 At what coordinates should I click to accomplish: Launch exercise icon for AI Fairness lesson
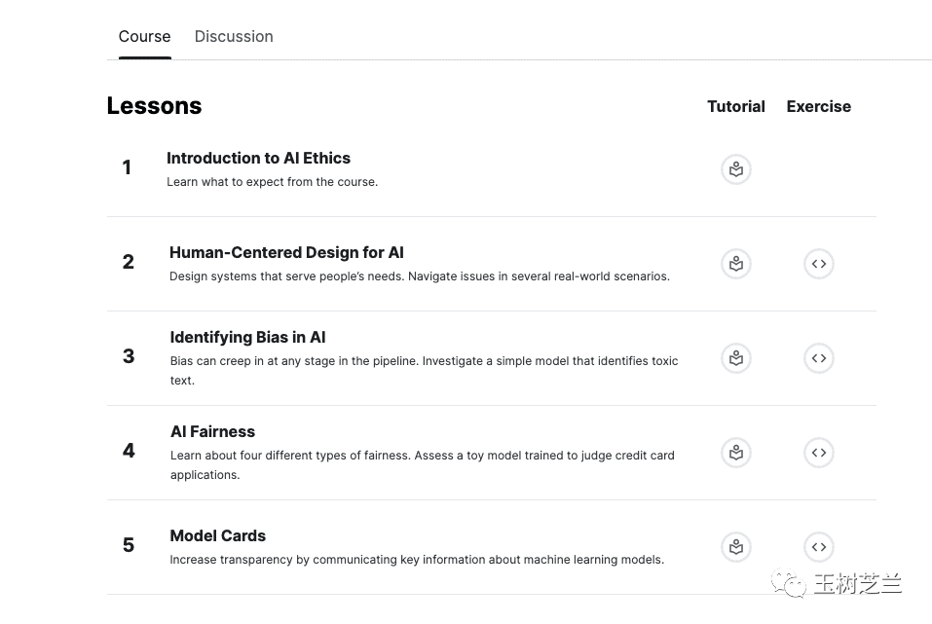click(819, 453)
